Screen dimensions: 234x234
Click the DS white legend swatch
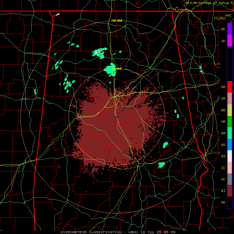click(230, 156)
